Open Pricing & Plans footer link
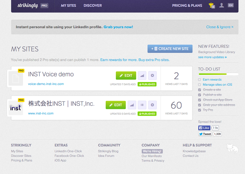Viewport: 245px width, 174px height. 22,160
